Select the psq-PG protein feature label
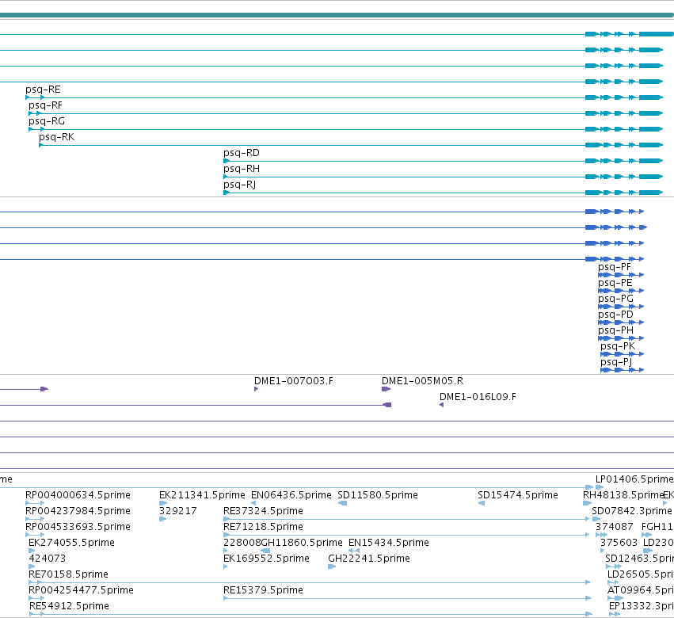This screenshot has width=674, height=618. (x=615, y=299)
